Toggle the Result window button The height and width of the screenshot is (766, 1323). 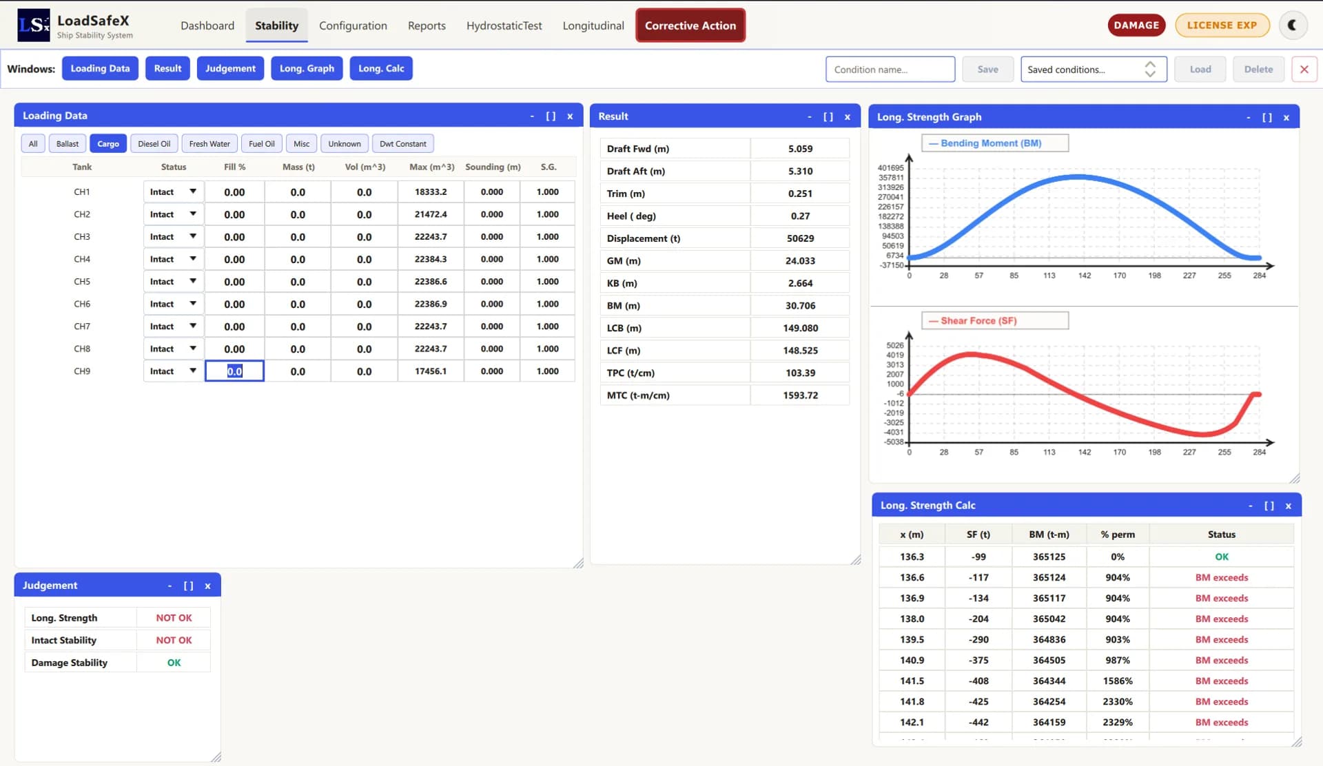click(x=167, y=68)
